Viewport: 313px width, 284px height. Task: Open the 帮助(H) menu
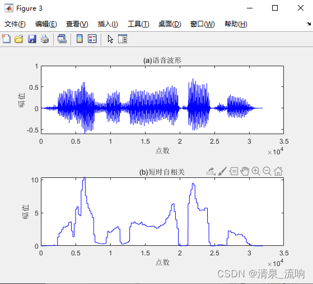[236, 24]
